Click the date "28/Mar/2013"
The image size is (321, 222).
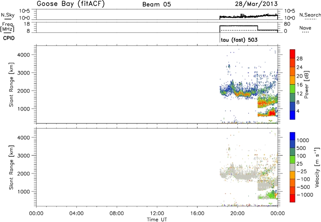(256, 4)
